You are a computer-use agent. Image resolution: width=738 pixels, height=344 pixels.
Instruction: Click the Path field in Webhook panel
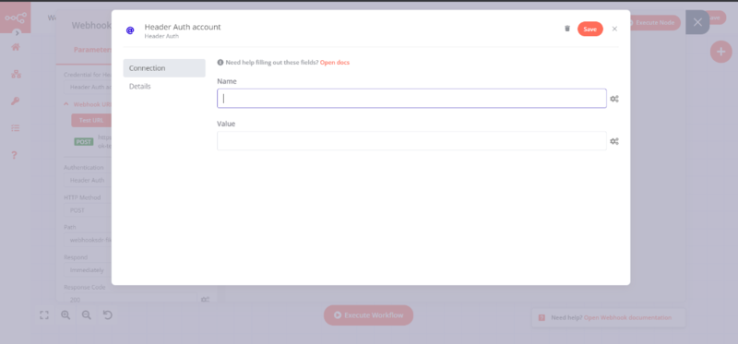(87, 240)
